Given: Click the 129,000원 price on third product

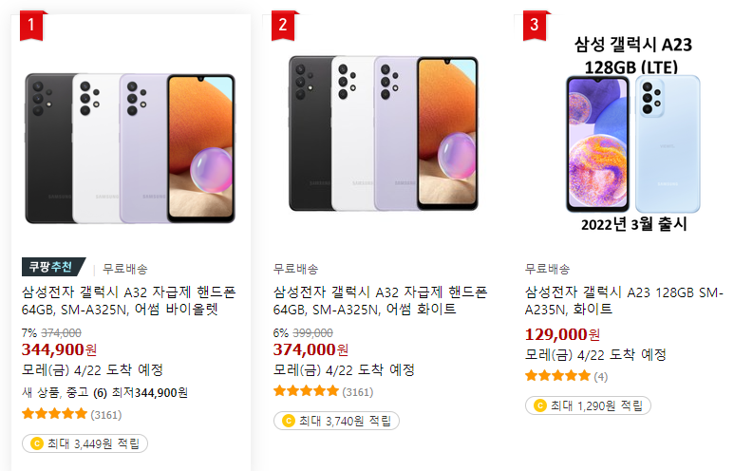Looking at the screenshot, I should (562, 334).
